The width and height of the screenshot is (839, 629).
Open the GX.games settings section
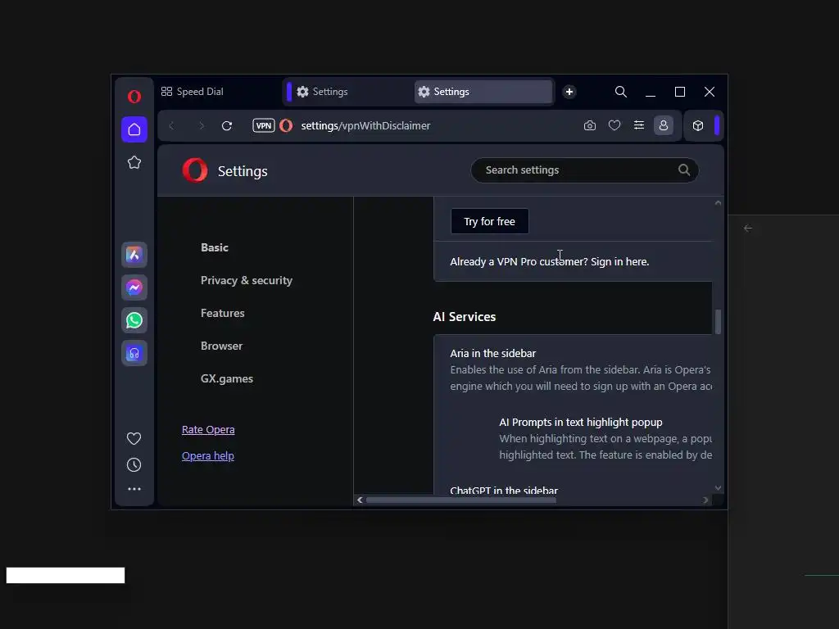pos(227,378)
